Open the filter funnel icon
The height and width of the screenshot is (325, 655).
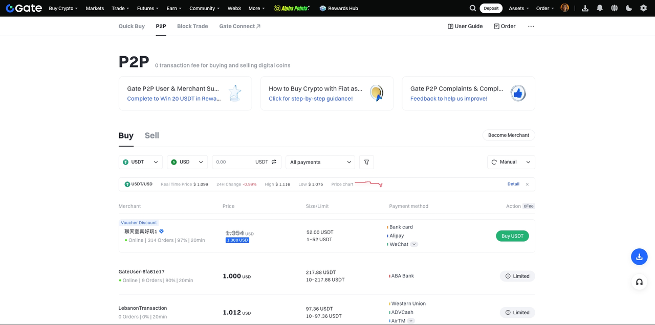click(366, 162)
